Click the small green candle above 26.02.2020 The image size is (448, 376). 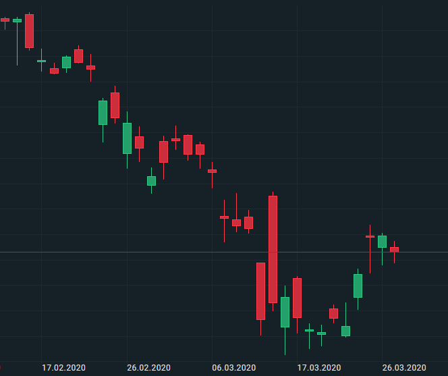tap(151, 180)
